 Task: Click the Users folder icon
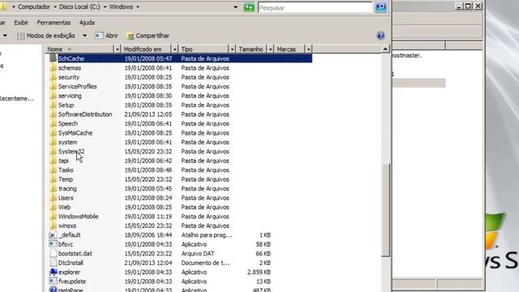click(53, 198)
